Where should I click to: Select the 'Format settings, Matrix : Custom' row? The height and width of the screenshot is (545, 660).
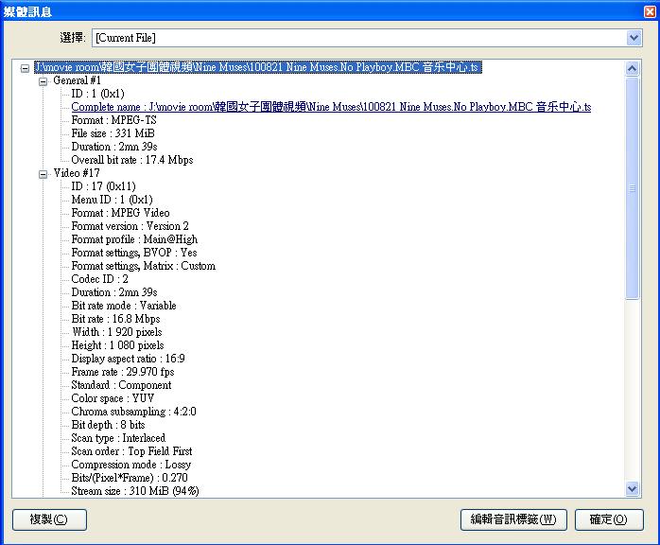tap(143, 266)
